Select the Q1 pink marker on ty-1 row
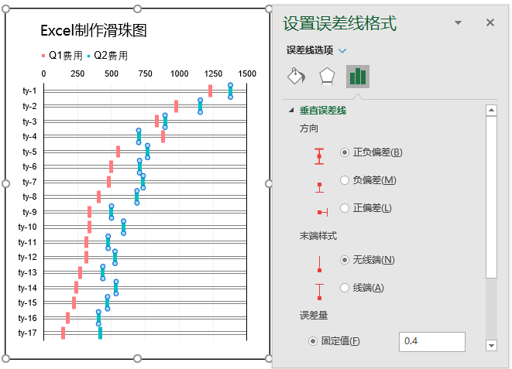512x369 pixels. (210, 91)
